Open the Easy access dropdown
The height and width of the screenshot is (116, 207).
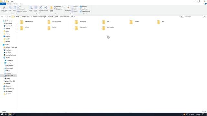pos(59,9)
